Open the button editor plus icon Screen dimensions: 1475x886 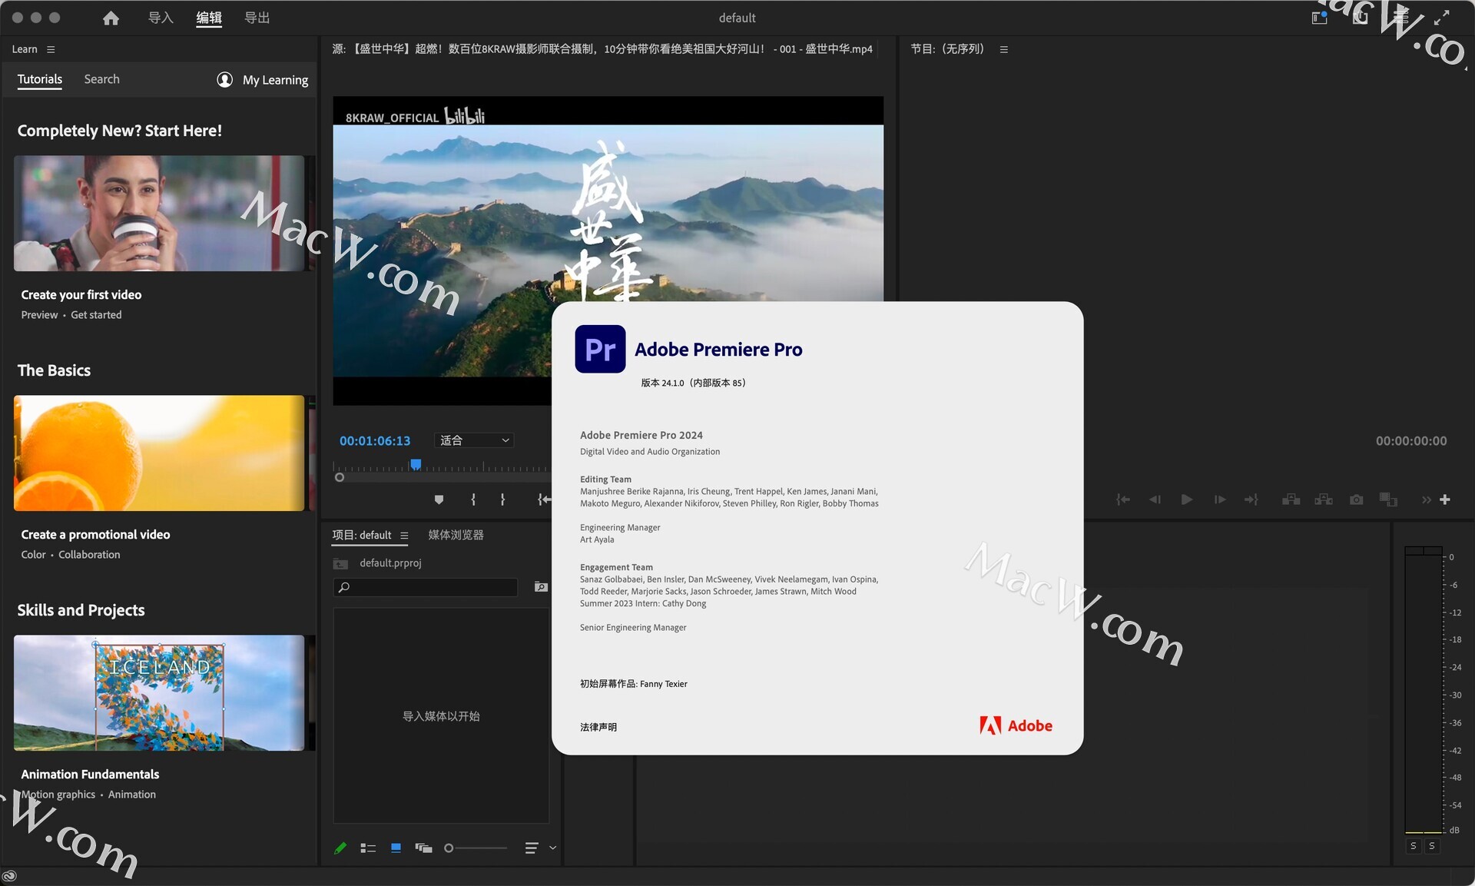point(1445,499)
